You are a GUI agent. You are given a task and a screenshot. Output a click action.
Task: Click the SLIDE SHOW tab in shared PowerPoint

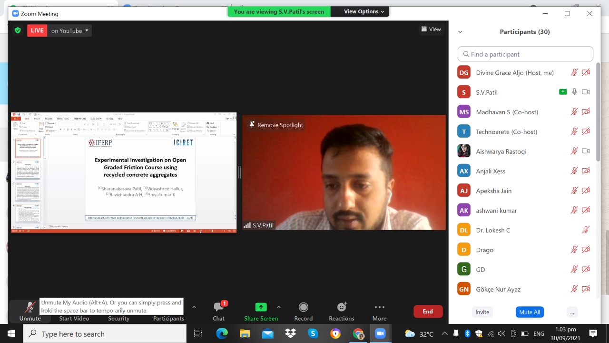[96, 119]
